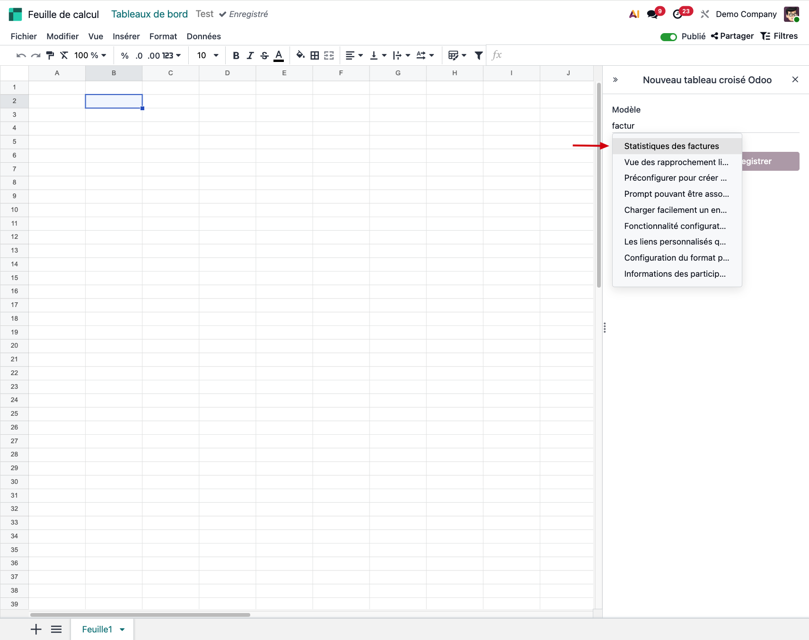This screenshot has height=640, width=809.
Task: Click the filter funnel toolbar icon
Action: tap(479, 55)
